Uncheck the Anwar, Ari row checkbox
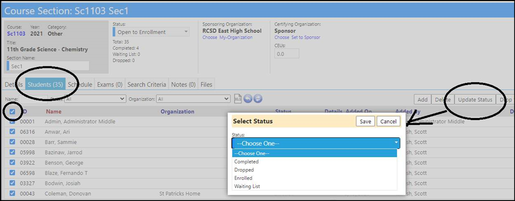515x201 pixels. (12, 131)
